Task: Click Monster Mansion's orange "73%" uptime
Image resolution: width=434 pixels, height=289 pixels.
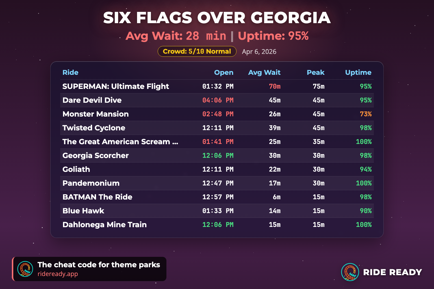Action: point(366,114)
